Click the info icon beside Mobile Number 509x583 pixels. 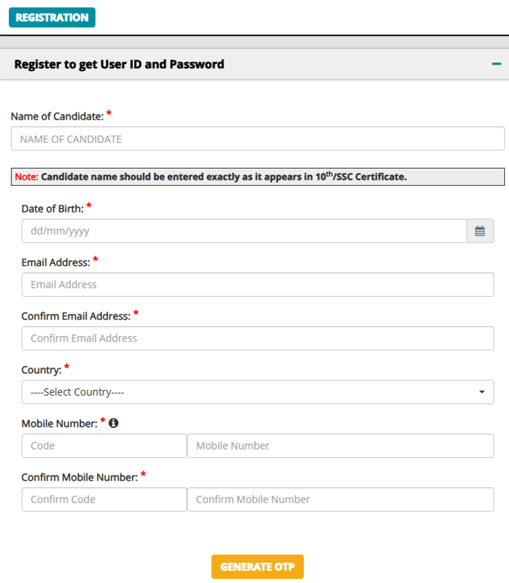[115, 423]
